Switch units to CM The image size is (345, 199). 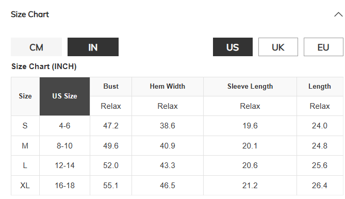click(36, 47)
